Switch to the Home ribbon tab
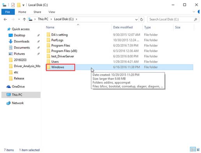Viewport: 201px width, 153px height. pyautogui.click(x=22, y=12)
